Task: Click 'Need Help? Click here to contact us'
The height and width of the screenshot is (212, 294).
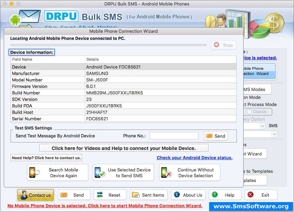Action: click(46, 158)
